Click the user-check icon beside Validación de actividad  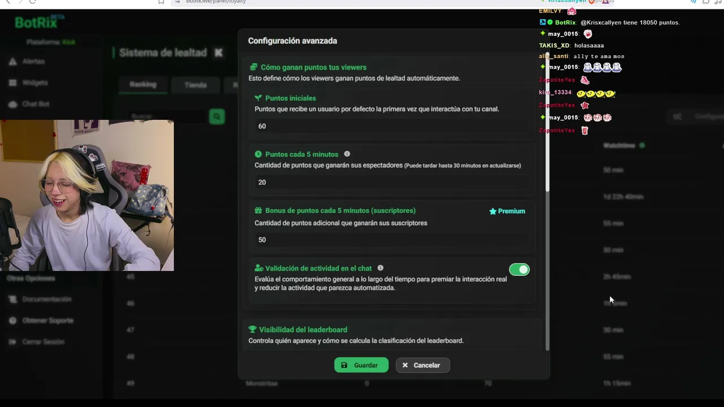tap(259, 269)
